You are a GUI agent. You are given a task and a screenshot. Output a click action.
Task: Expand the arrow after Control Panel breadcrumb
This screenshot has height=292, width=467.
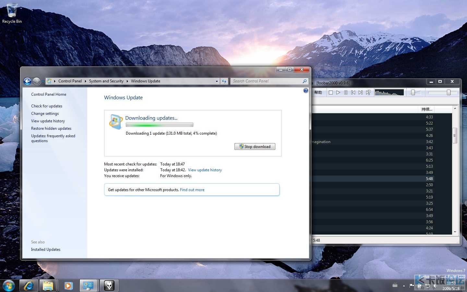85,81
